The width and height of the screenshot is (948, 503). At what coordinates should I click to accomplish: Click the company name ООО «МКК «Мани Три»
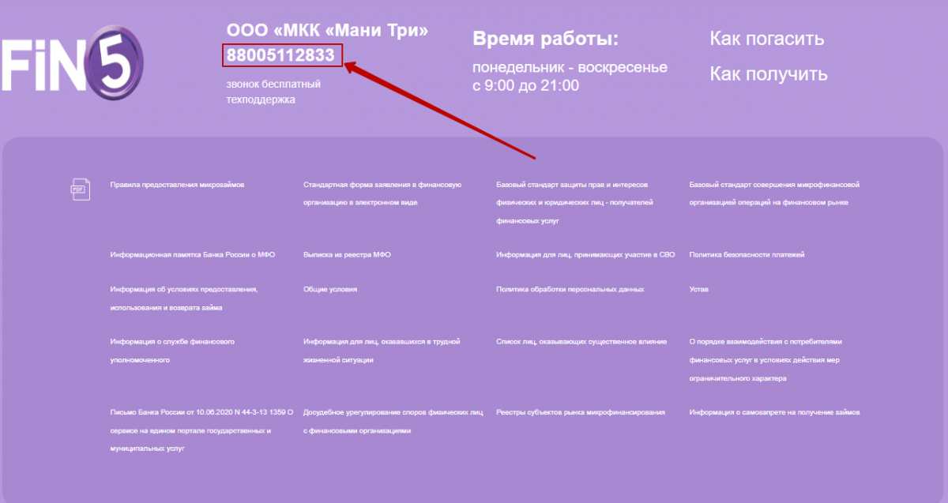[327, 31]
